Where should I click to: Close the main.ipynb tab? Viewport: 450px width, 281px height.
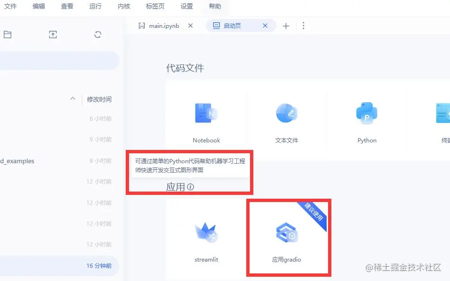pyautogui.click(x=190, y=26)
